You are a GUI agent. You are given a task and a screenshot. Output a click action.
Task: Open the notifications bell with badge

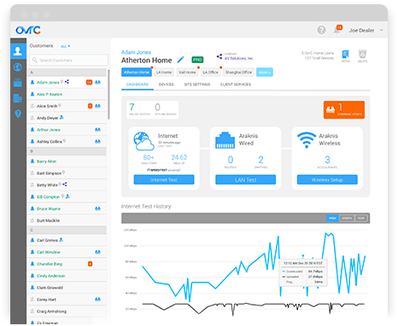tap(337, 30)
